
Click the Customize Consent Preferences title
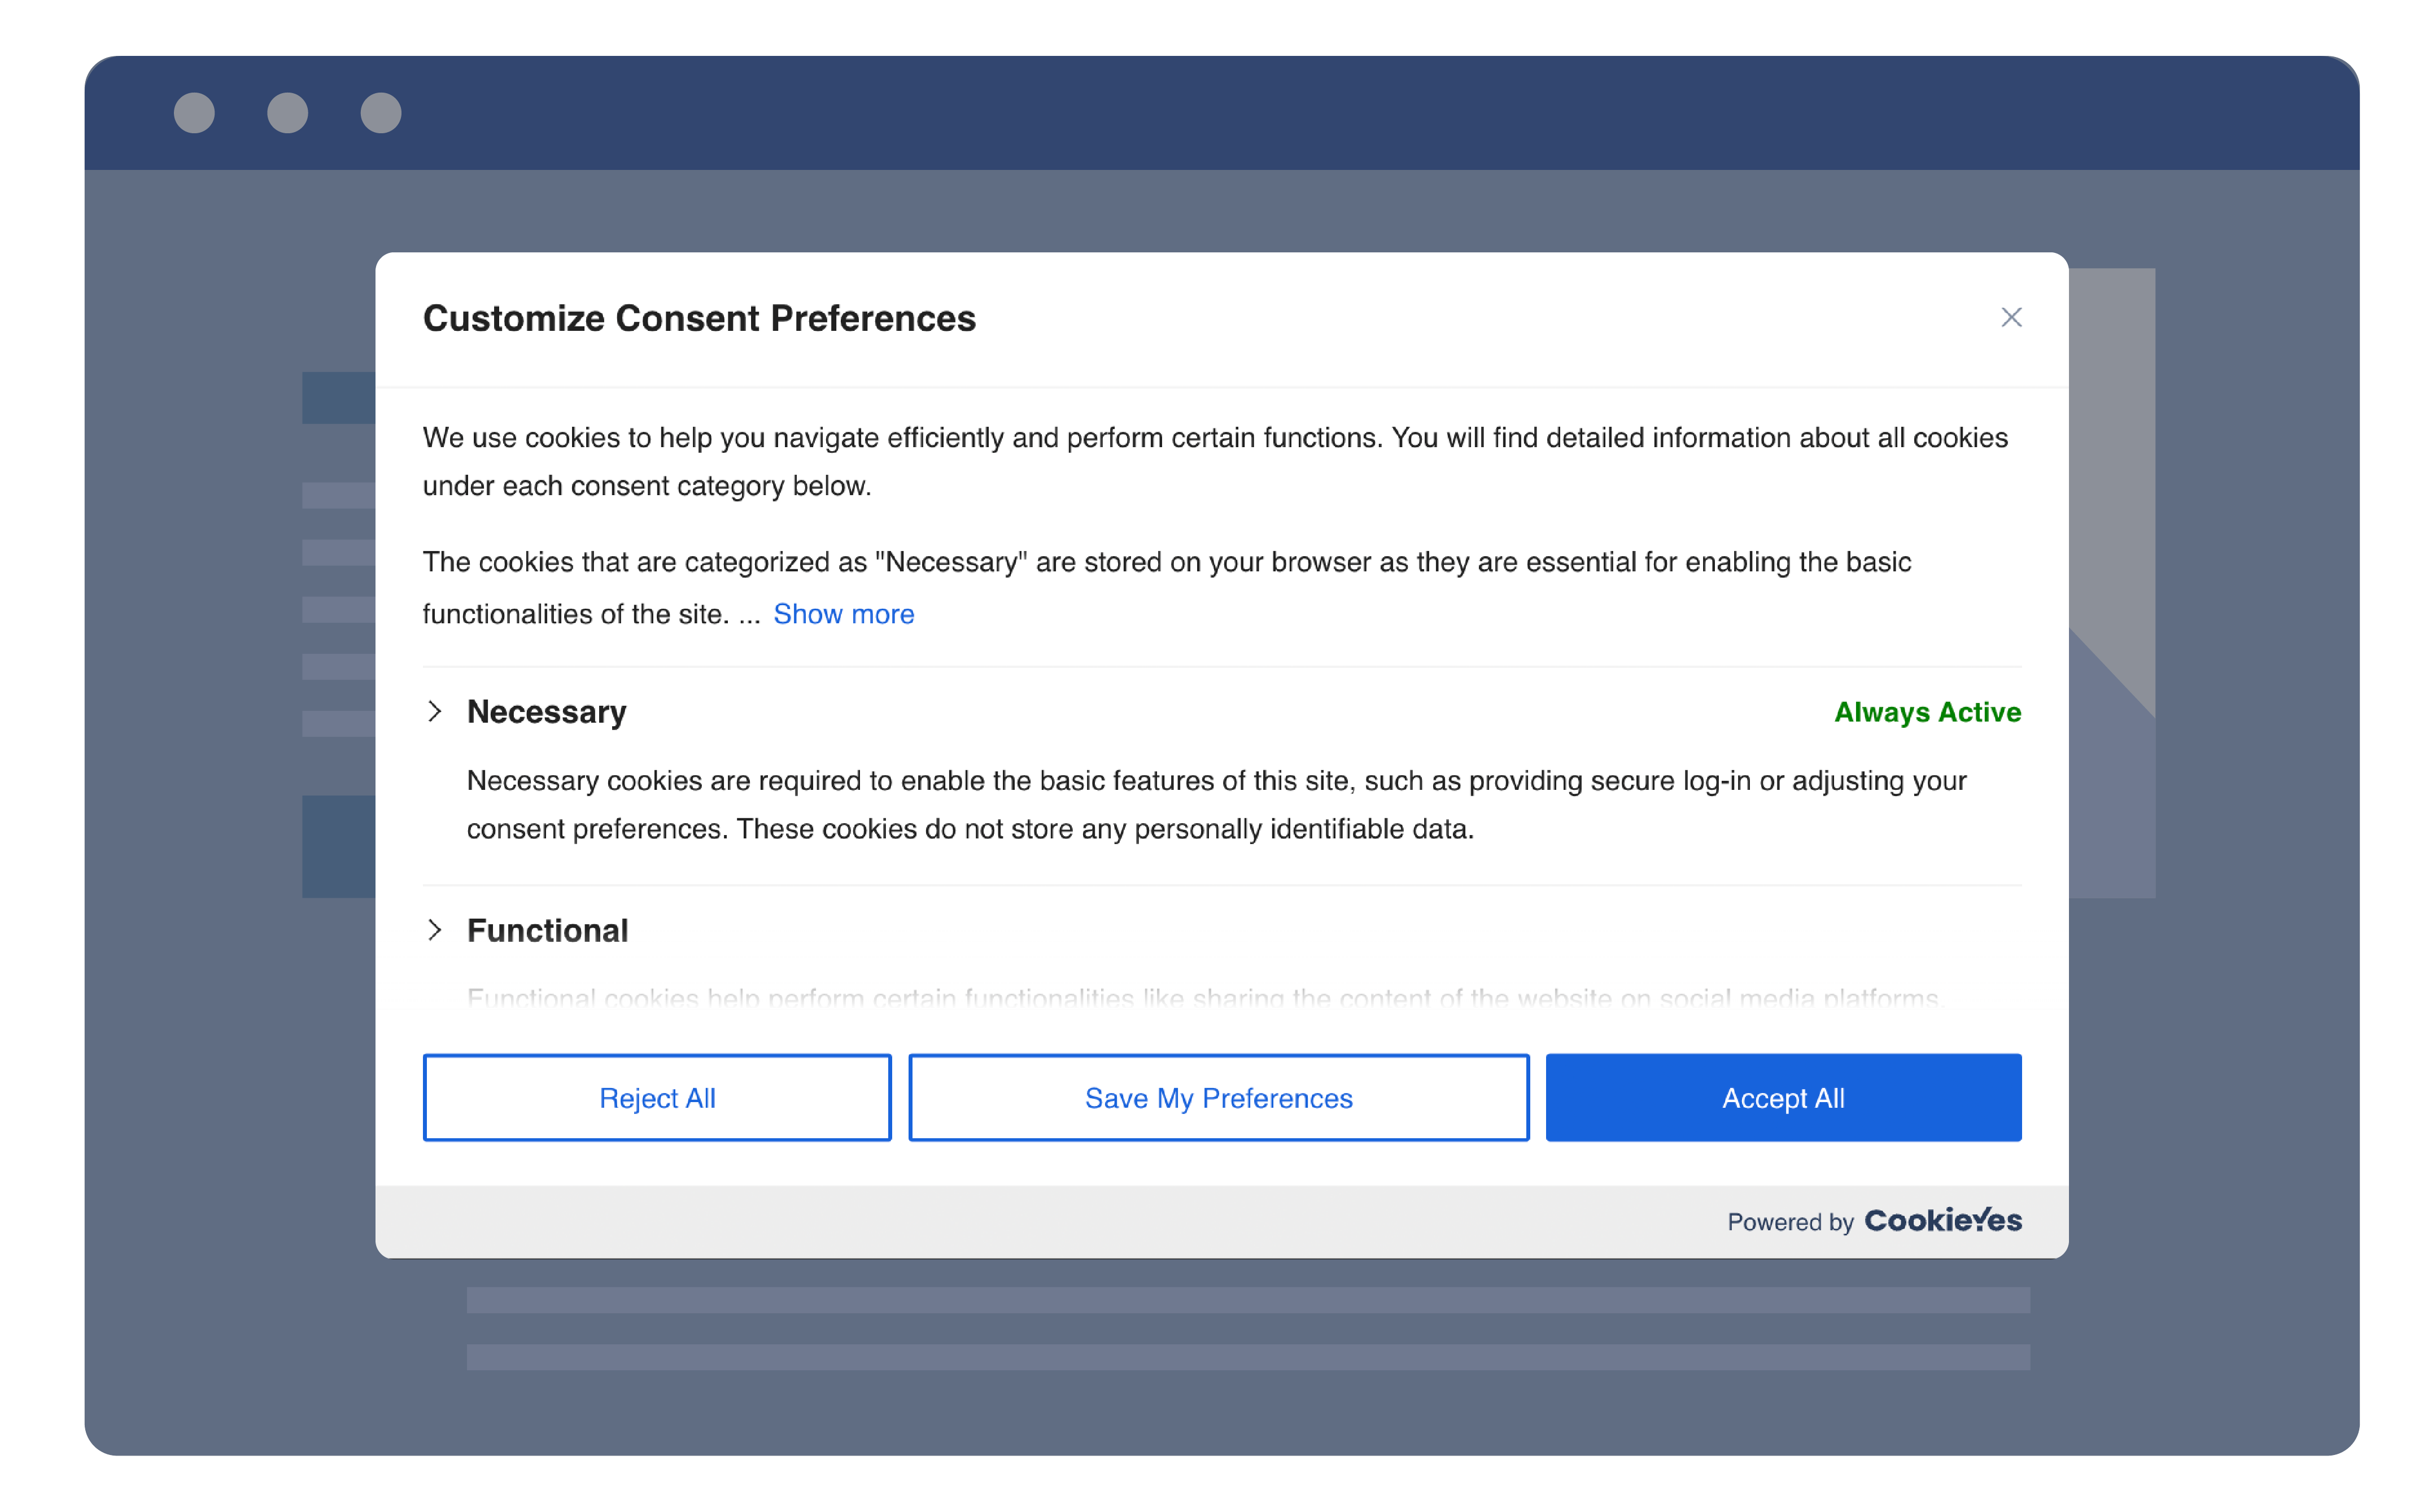(x=699, y=318)
